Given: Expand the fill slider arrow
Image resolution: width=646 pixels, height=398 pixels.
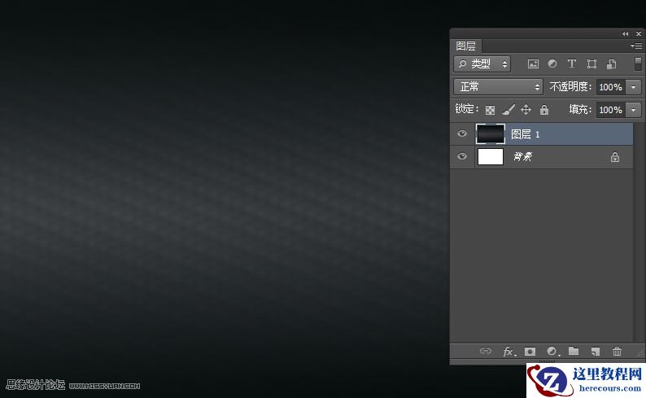Looking at the screenshot, I should coord(633,110).
